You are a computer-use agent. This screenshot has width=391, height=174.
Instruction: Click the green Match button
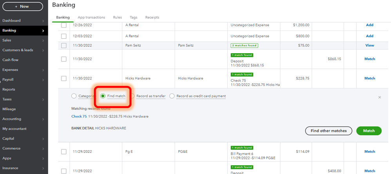(x=369, y=131)
